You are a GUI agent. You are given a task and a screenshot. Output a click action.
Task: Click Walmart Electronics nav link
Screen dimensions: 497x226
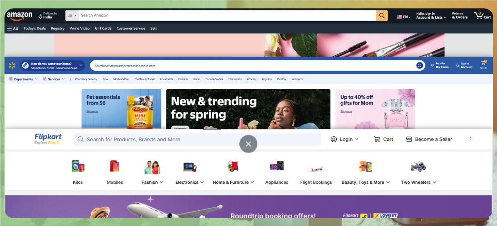tap(235, 79)
